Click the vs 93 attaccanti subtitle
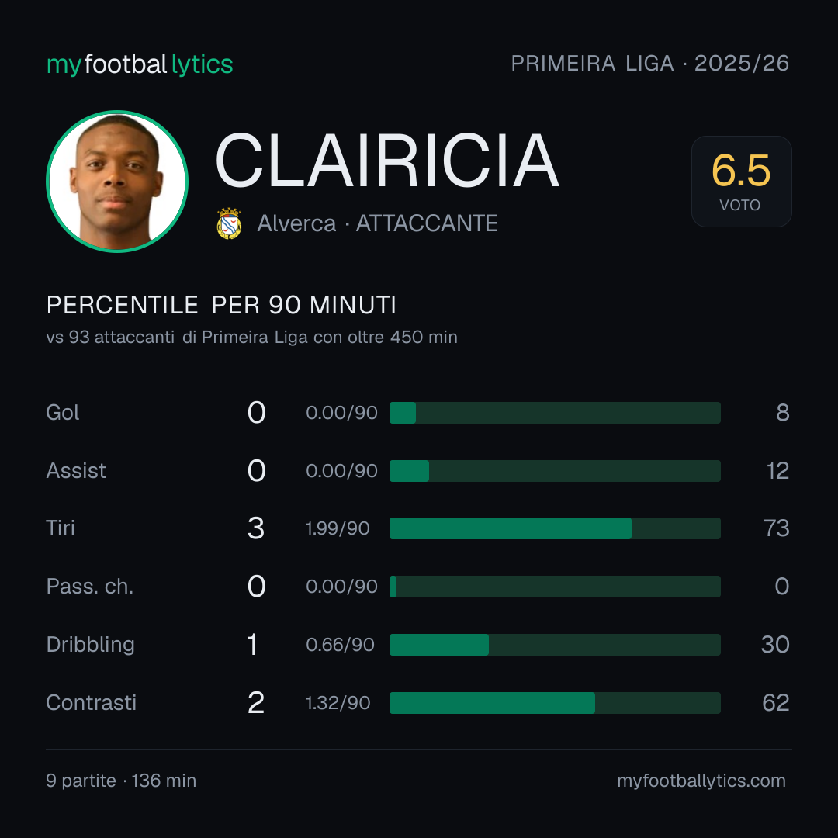The width and height of the screenshot is (838, 838). coord(251,338)
